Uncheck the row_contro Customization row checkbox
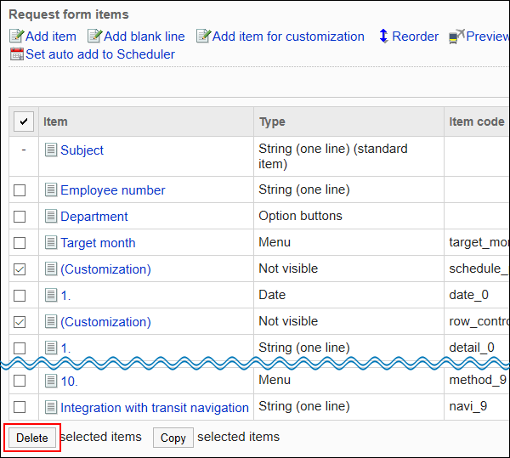 pyautogui.click(x=20, y=322)
